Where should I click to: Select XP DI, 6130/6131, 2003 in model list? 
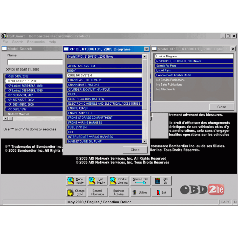click(34, 81)
